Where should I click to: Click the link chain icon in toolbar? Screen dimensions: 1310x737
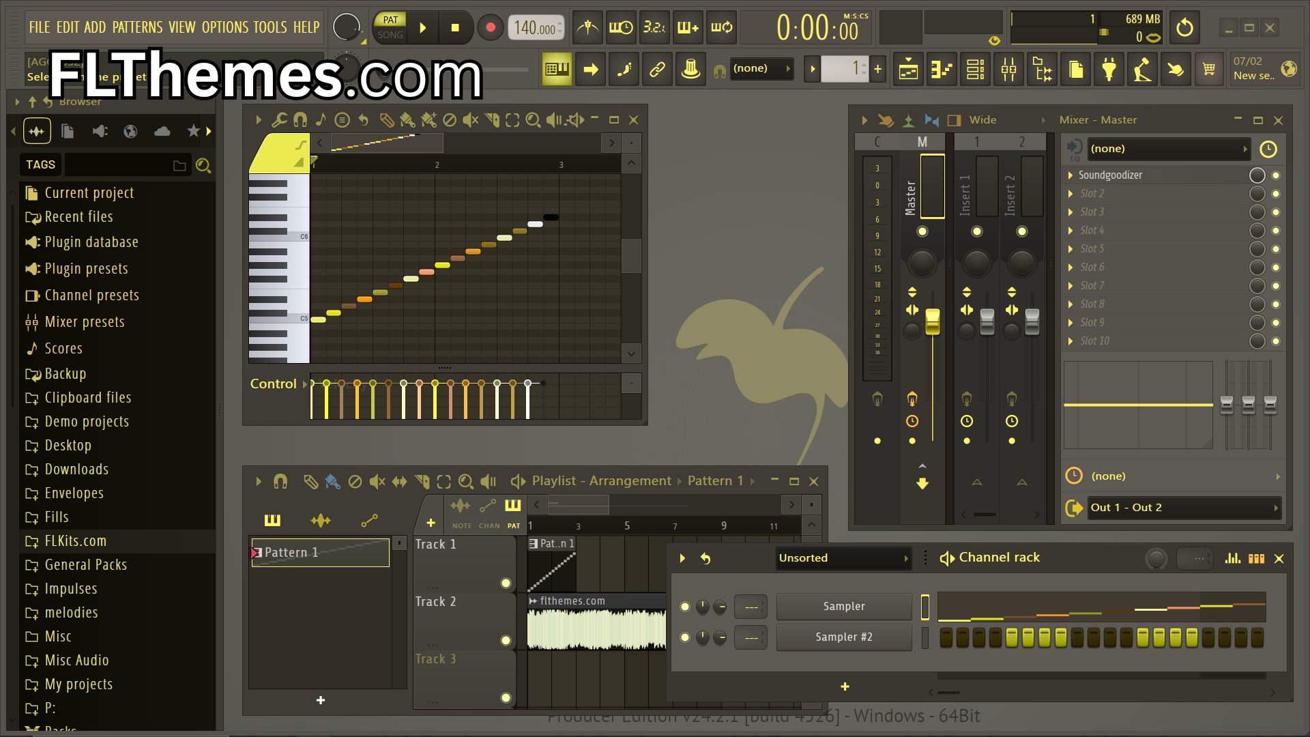tap(657, 69)
